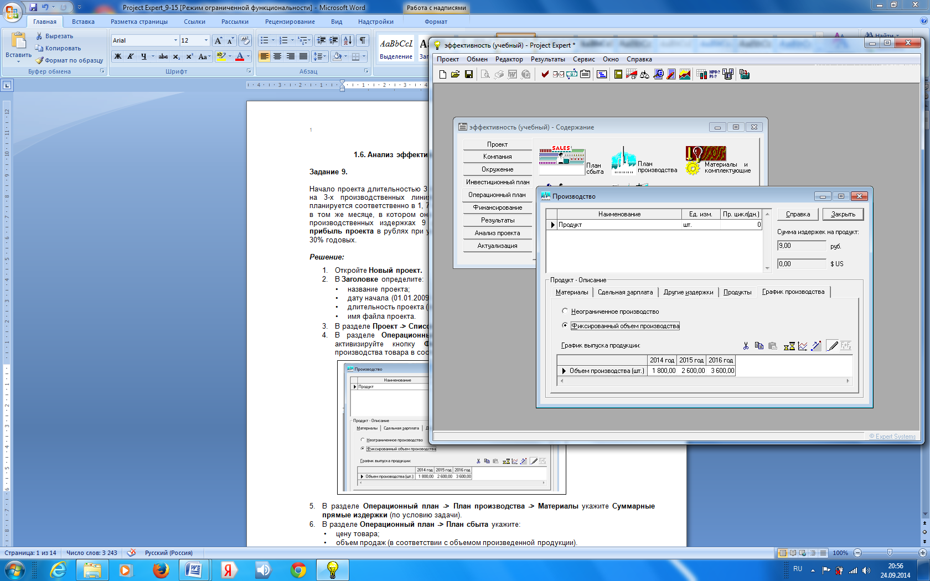
Task: Click the red checkmark toolbar icon
Action: click(x=545, y=74)
